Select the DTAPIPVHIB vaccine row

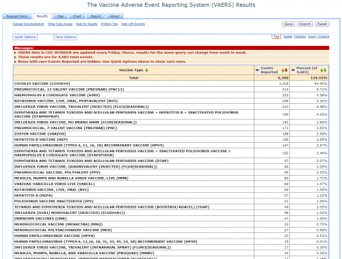(x=171, y=153)
